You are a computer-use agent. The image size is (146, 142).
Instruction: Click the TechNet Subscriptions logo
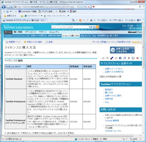click(18, 27)
